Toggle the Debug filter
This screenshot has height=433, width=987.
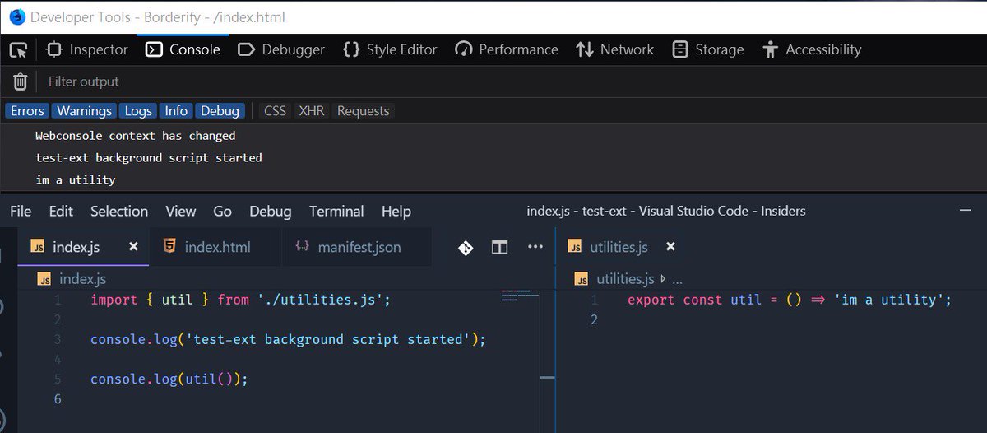(220, 110)
